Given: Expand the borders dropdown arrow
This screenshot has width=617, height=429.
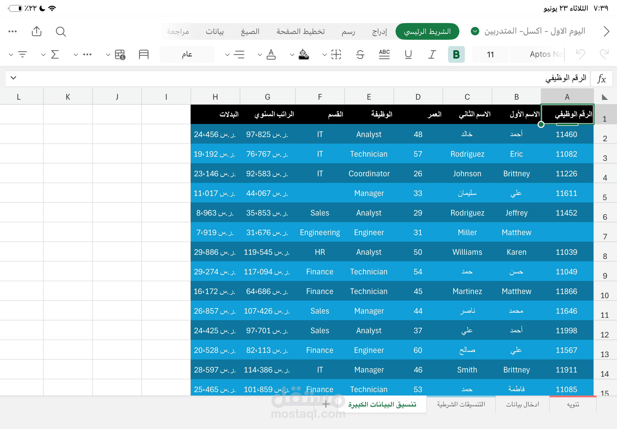Looking at the screenshot, I should tap(324, 55).
